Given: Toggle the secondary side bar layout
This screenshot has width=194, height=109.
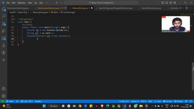Looking at the screenshot, I should point(171,3).
